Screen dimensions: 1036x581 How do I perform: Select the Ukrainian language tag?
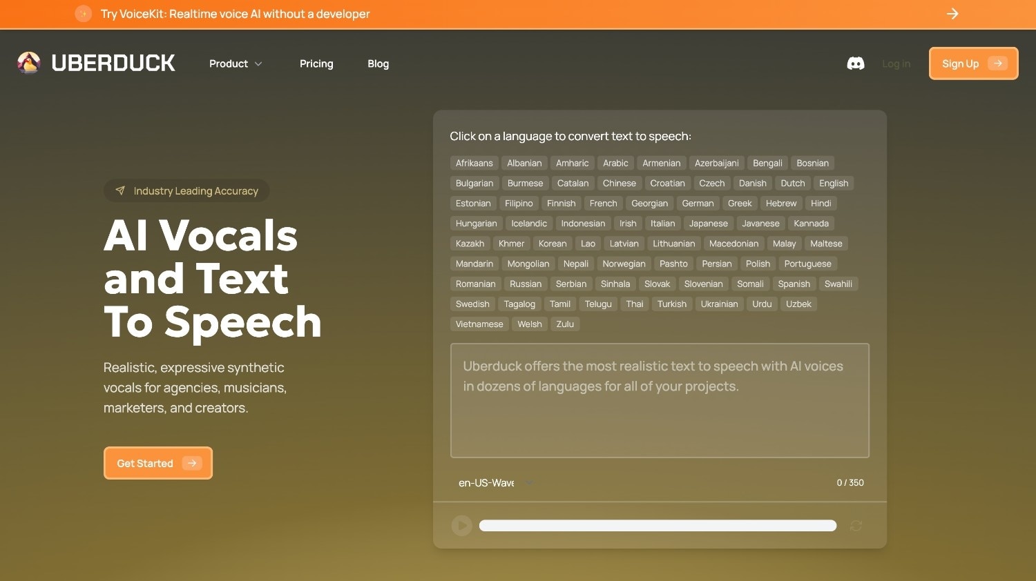720,304
